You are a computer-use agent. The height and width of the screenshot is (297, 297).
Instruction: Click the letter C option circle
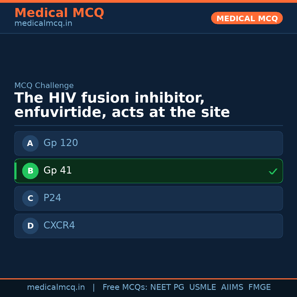30,198
